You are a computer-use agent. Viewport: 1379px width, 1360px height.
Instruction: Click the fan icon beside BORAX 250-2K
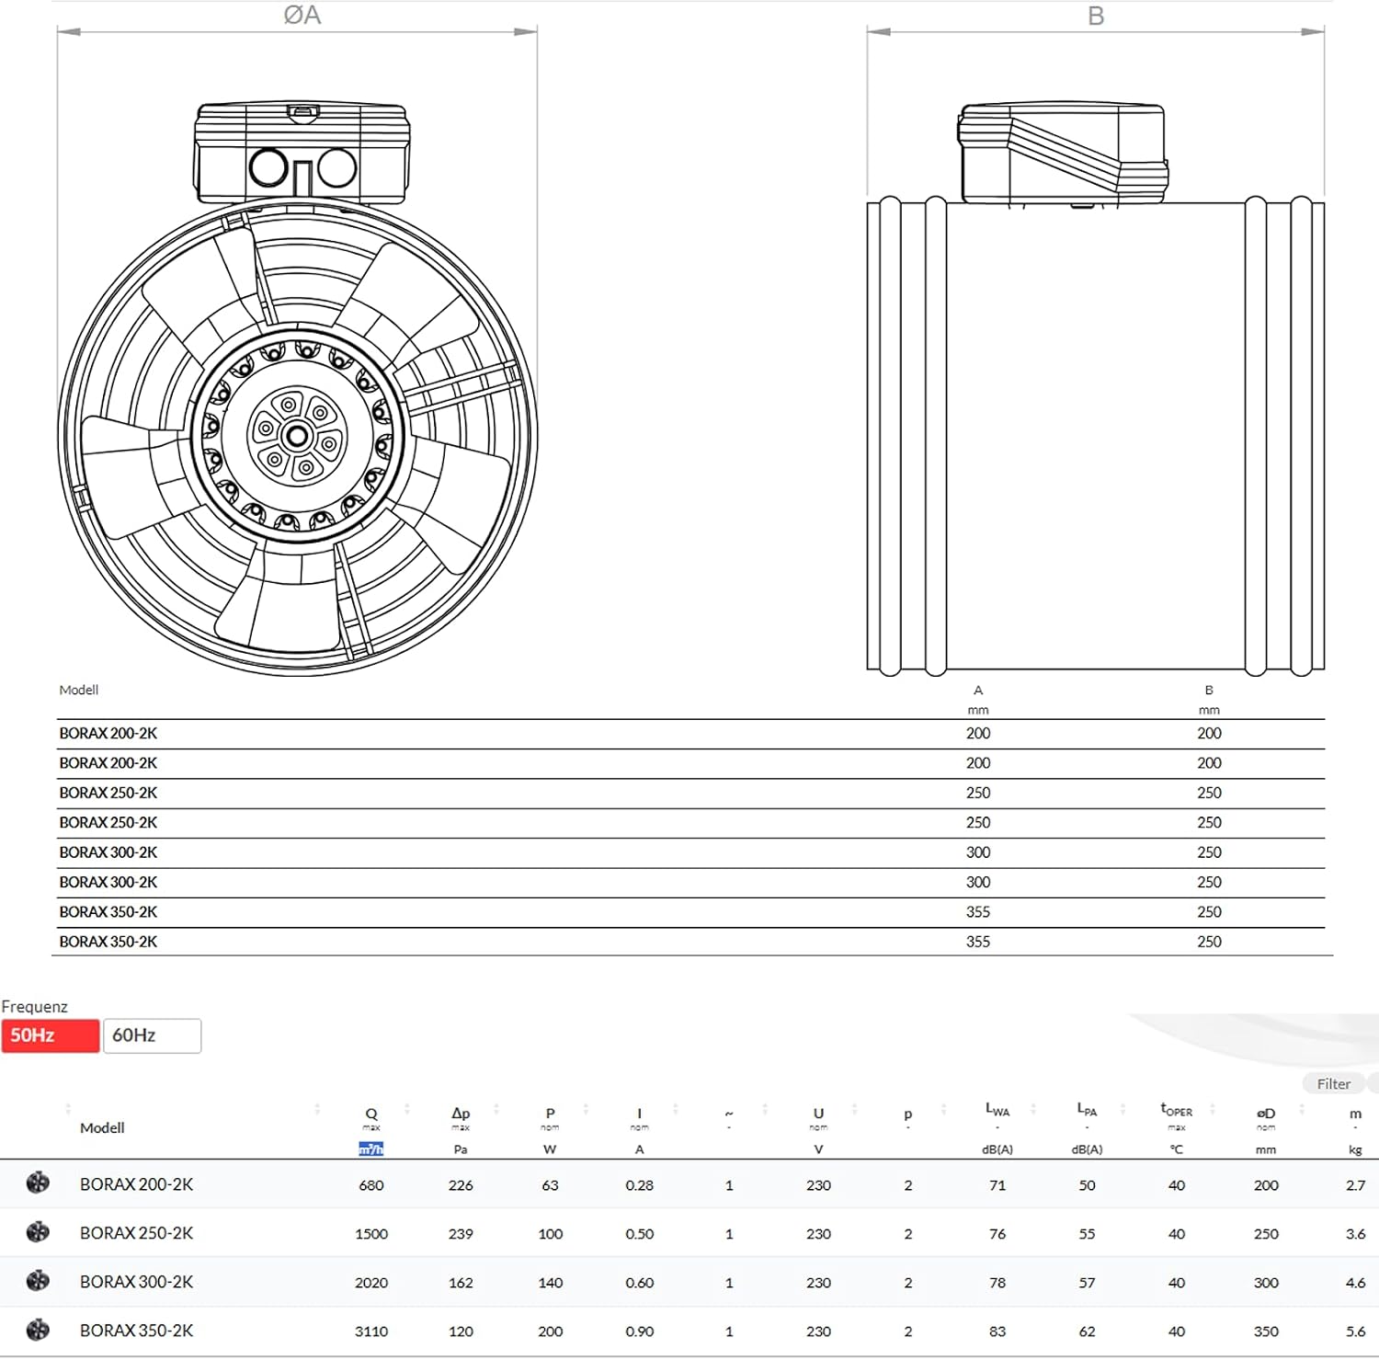[38, 1231]
